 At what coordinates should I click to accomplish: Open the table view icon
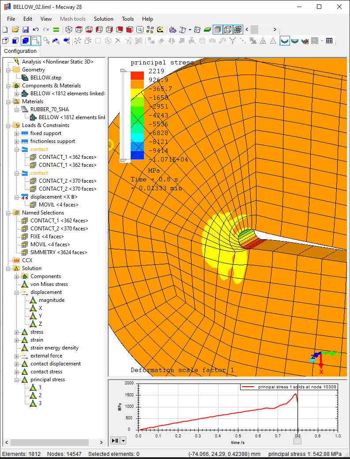tap(329, 41)
